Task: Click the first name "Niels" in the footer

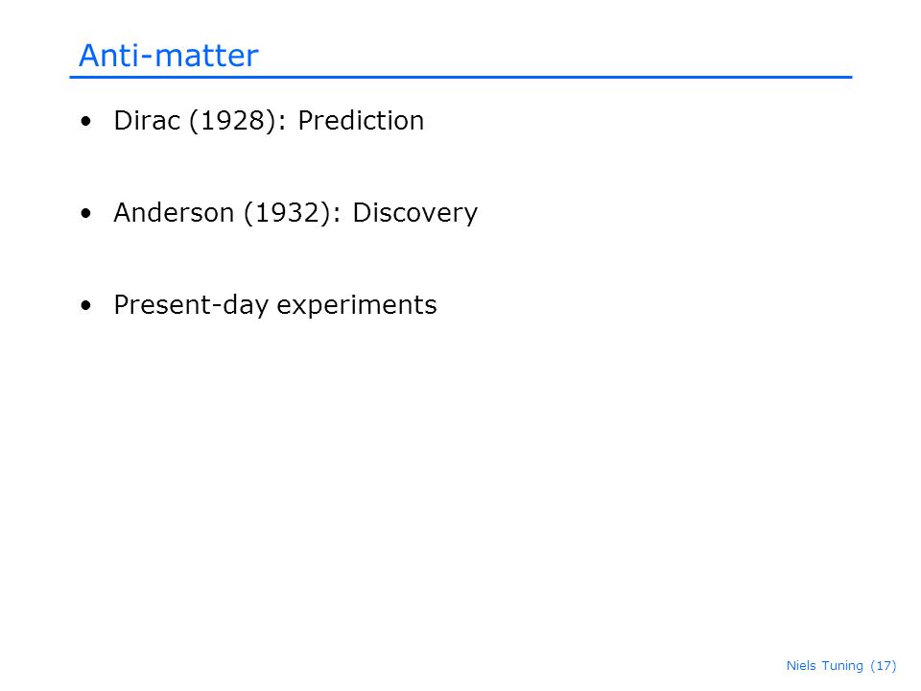Action: [801, 666]
